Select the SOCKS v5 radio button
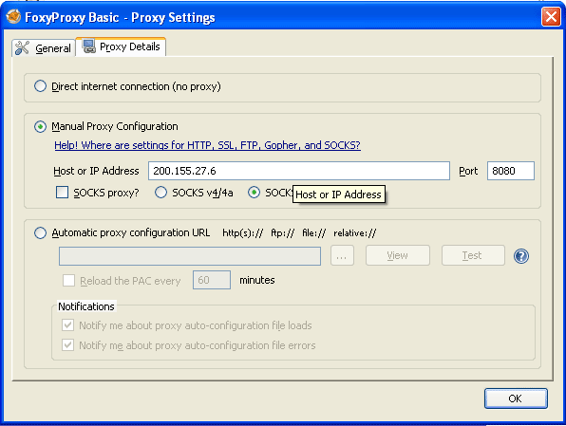The width and height of the screenshot is (566, 426). pyautogui.click(x=254, y=193)
